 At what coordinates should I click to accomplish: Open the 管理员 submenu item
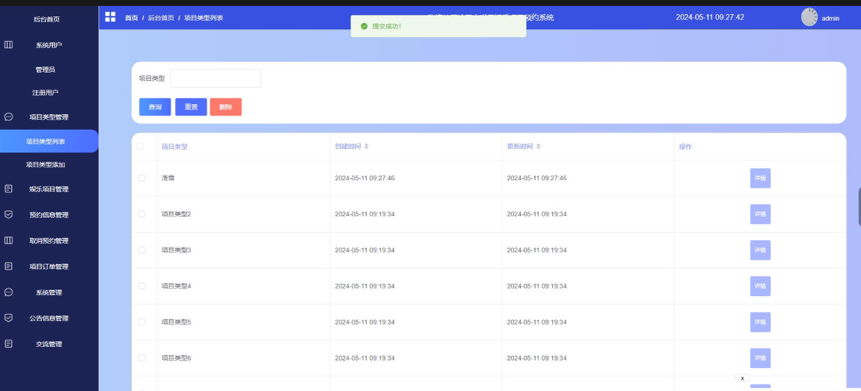point(45,69)
